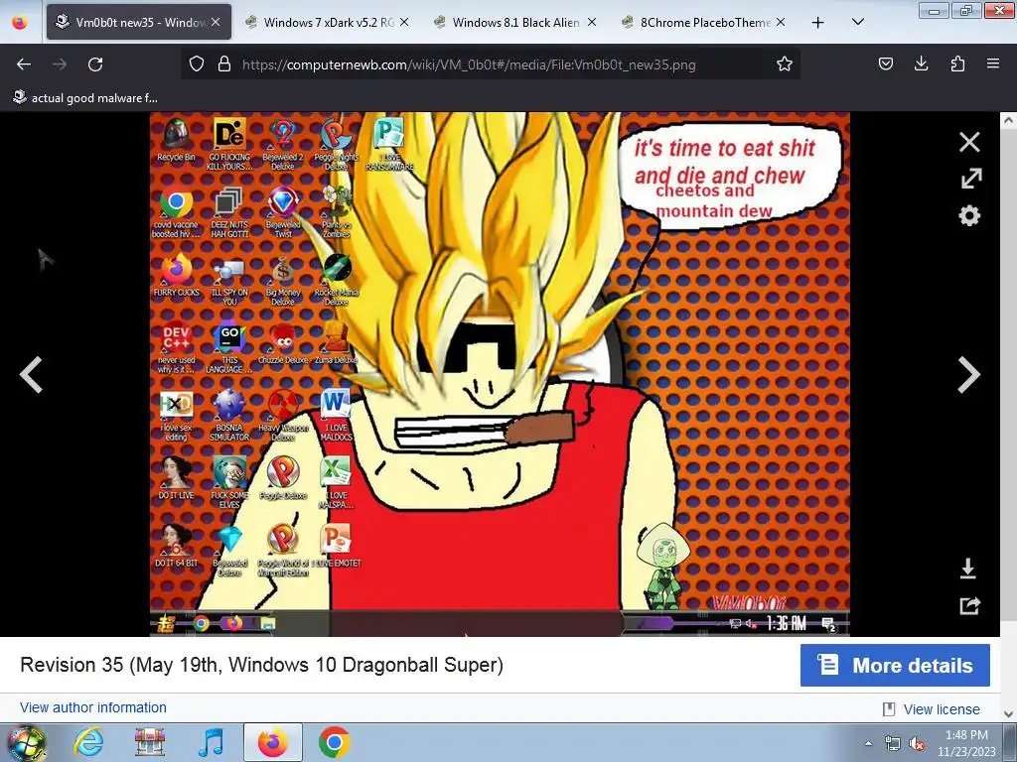Expand the media viewer to fullscreen
Viewport: 1017px width, 762px height.
coord(970,179)
